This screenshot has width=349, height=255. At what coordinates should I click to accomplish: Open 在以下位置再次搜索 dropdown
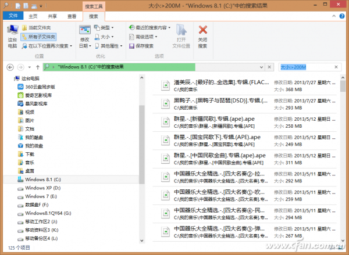pyautogui.click(x=47, y=46)
